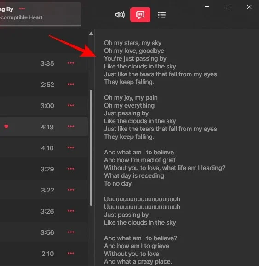Click lyric line 'Oh my everything'
259x266 pixels.
pyautogui.click(x=129, y=106)
